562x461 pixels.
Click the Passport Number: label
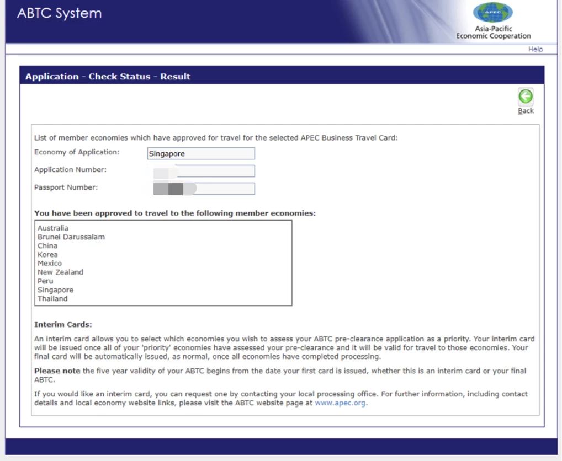click(66, 187)
